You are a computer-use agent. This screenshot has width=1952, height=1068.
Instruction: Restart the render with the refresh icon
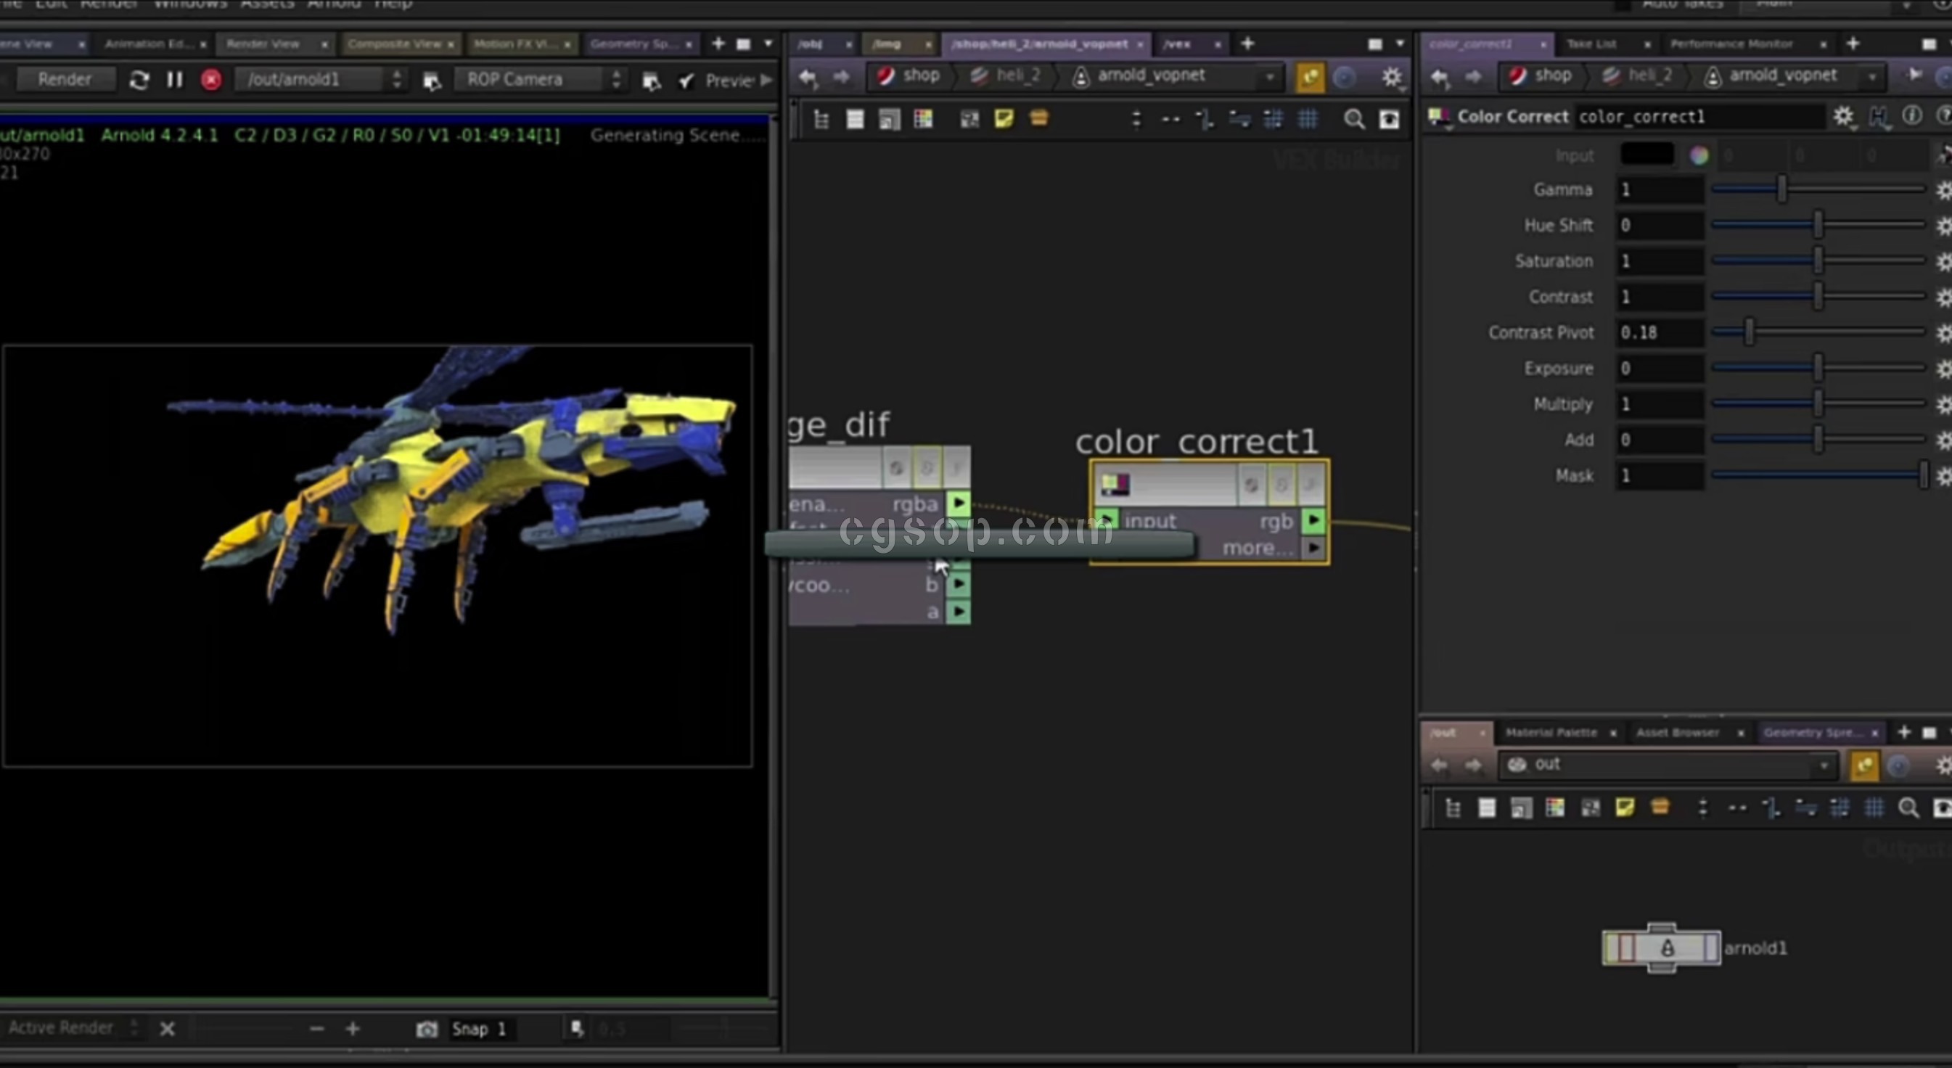[x=139, y=79]
